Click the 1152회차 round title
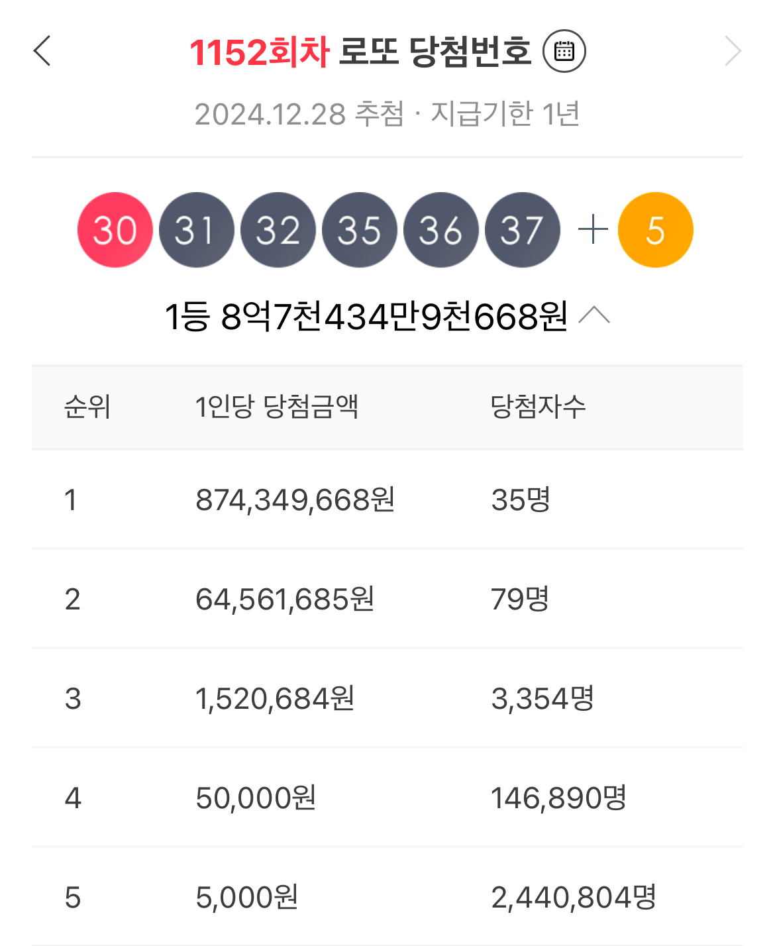The height and width of the screenshot is (946, 775). [x=260, y=52]
